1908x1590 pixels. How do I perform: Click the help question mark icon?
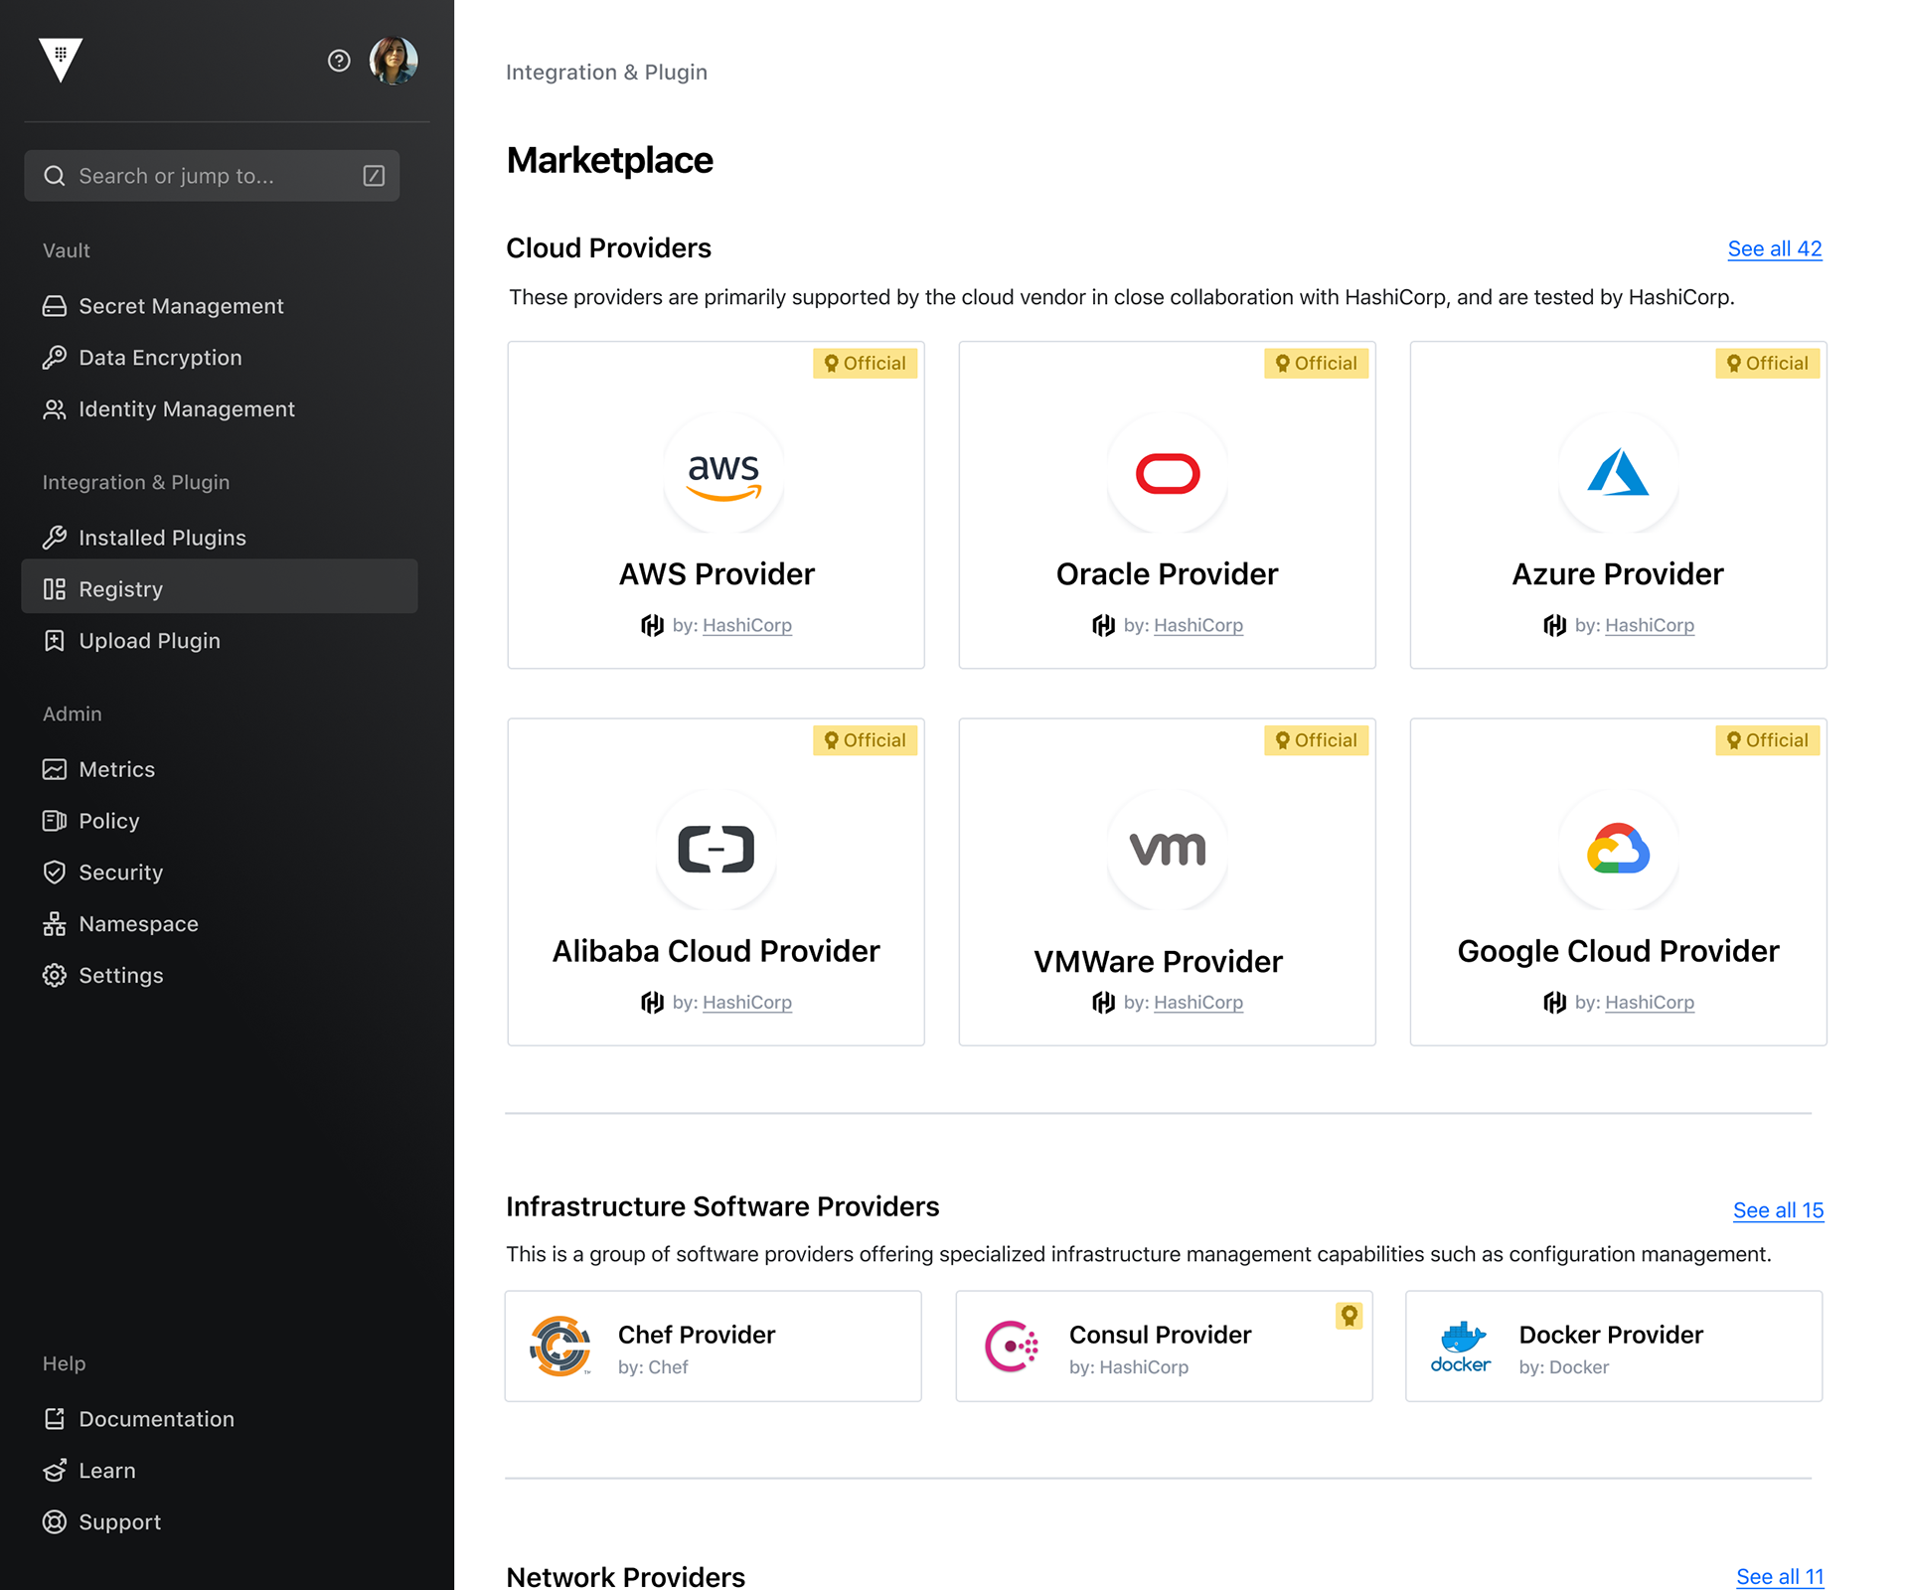coord(339,62)
